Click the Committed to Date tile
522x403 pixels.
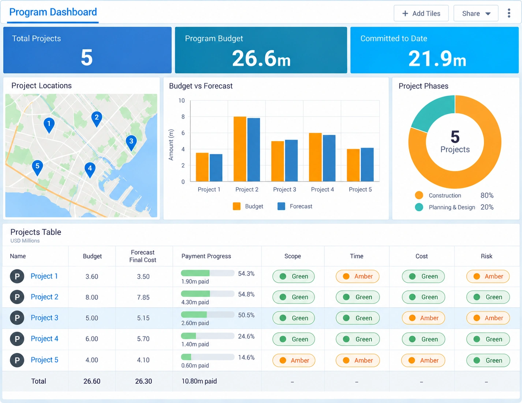[x=435, y=50]
